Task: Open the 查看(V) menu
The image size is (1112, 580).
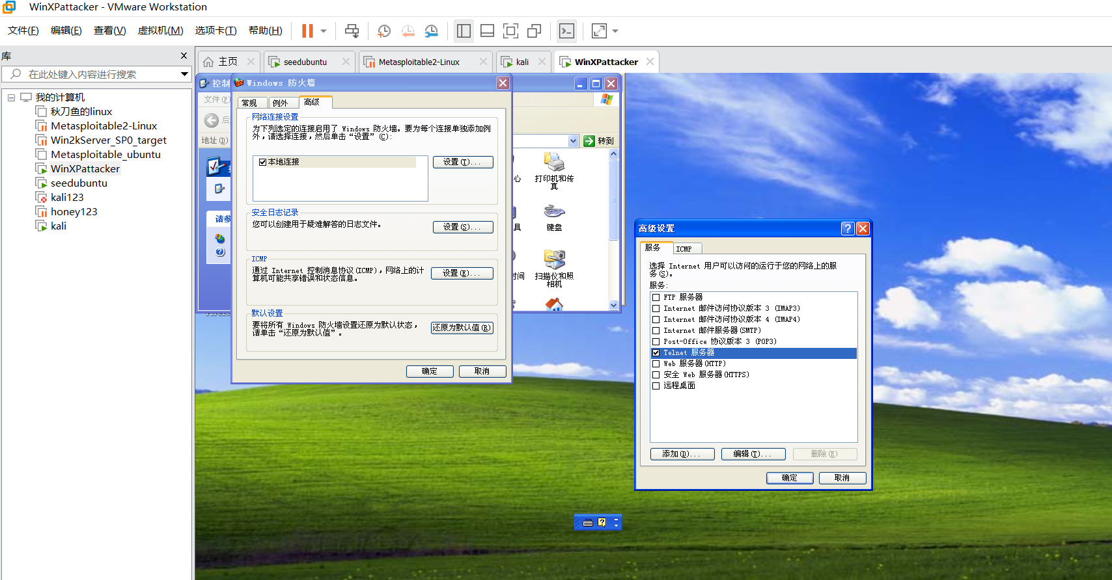Action: (109, 31)
